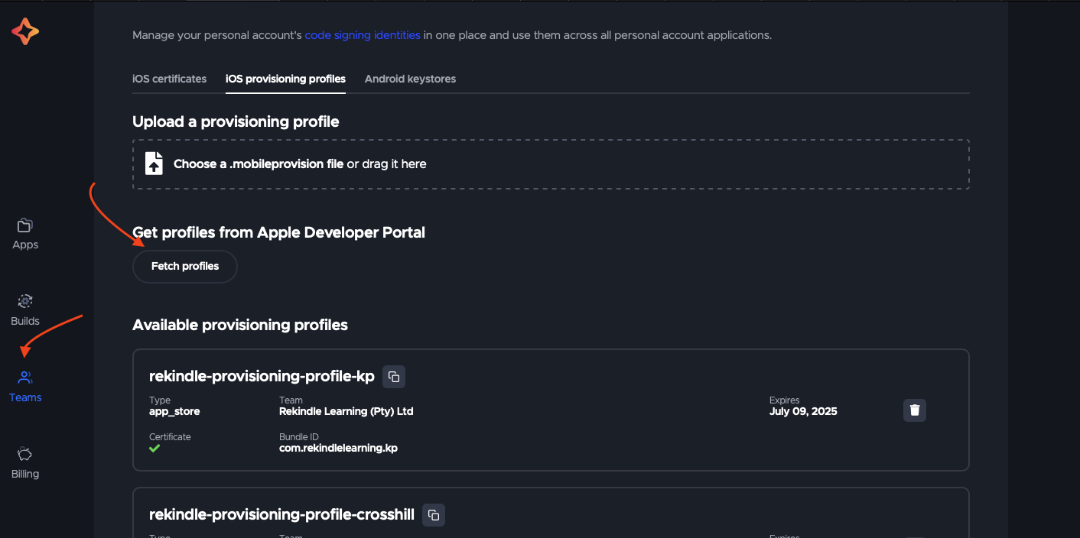Click the July 09, 2025 expiry date
Image resolution: width=1080 pixels, height=538 pixels.
[x=803, y=410]
